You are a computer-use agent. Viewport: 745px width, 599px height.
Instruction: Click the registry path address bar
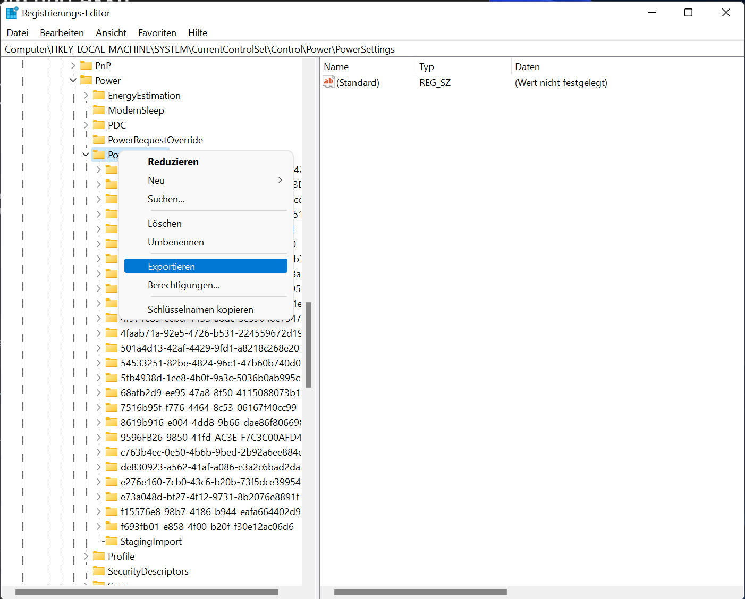pos(372,49)
